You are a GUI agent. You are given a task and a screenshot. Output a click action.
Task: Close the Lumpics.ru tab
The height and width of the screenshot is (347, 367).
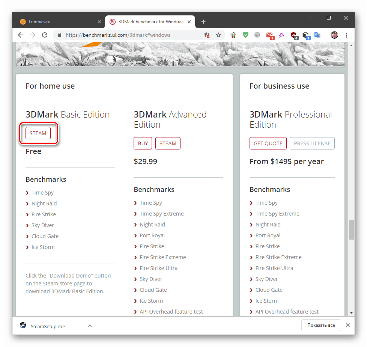click(99, 22)
